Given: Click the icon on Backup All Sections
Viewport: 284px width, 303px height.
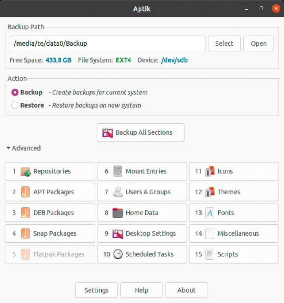Looking at the screenshot, I should pos(108,132).
